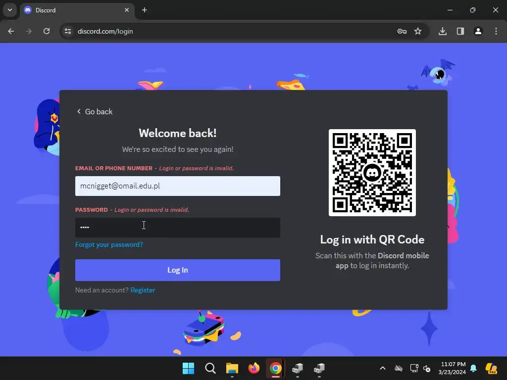The width and height of the screenshot is (507, 380).
Task: Restore down the Chrome window
Action: (x=473, y=10)
